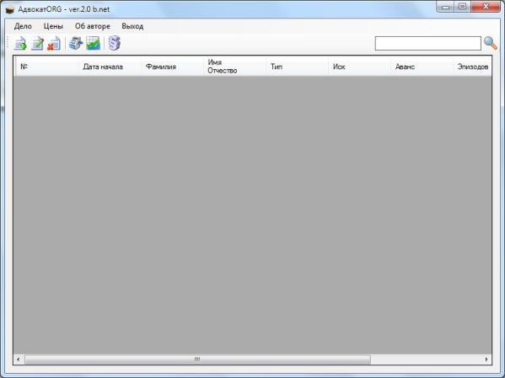Click the horizontal scrollbar left arrow
505x378 pixels.
click(x=18, y=359)
